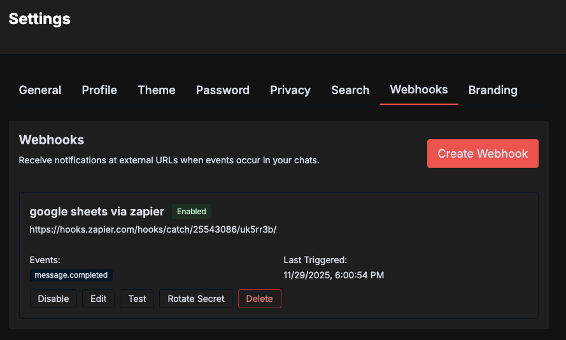The width and height of the screenshot is (566, 340).
Task: Switch to the Profile tab
Action: (99, 90)
